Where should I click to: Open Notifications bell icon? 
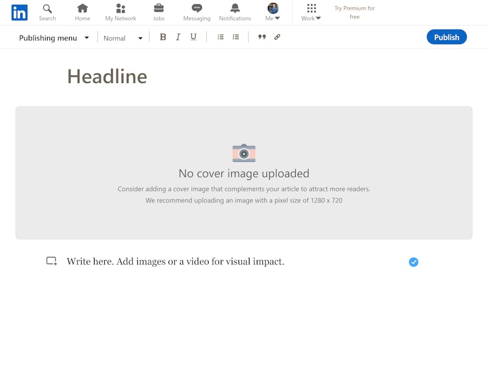pos(235,8)
